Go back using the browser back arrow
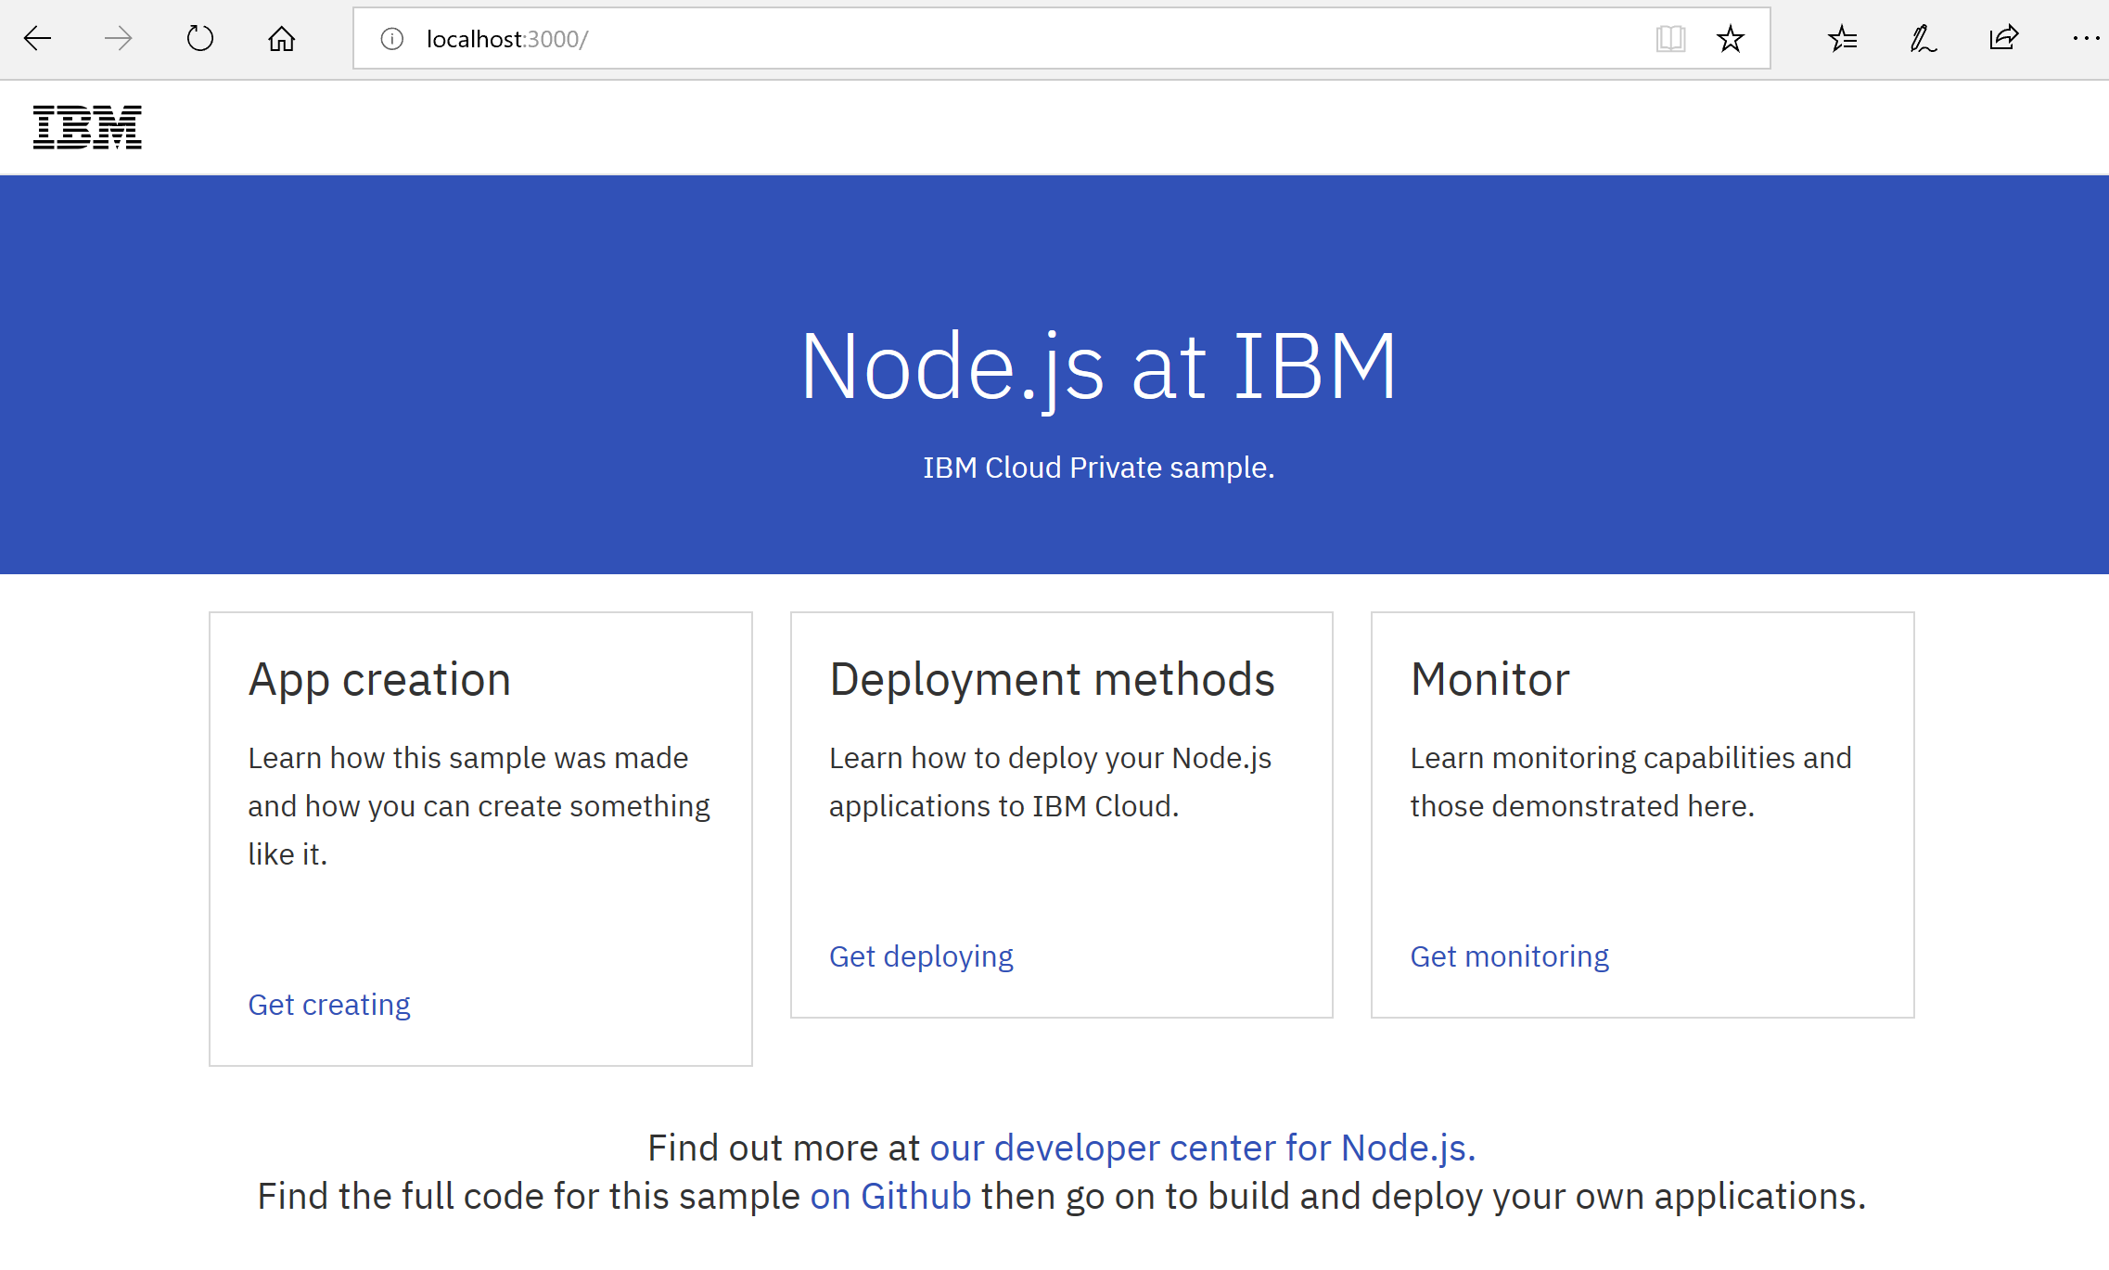 37,39
